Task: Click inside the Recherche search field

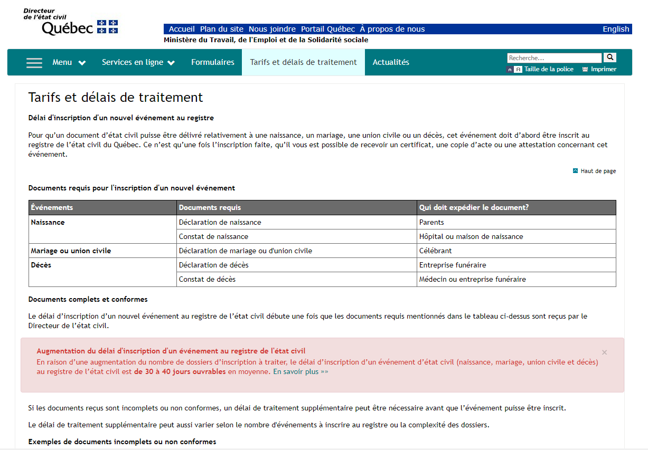Action: click(554, 58)
